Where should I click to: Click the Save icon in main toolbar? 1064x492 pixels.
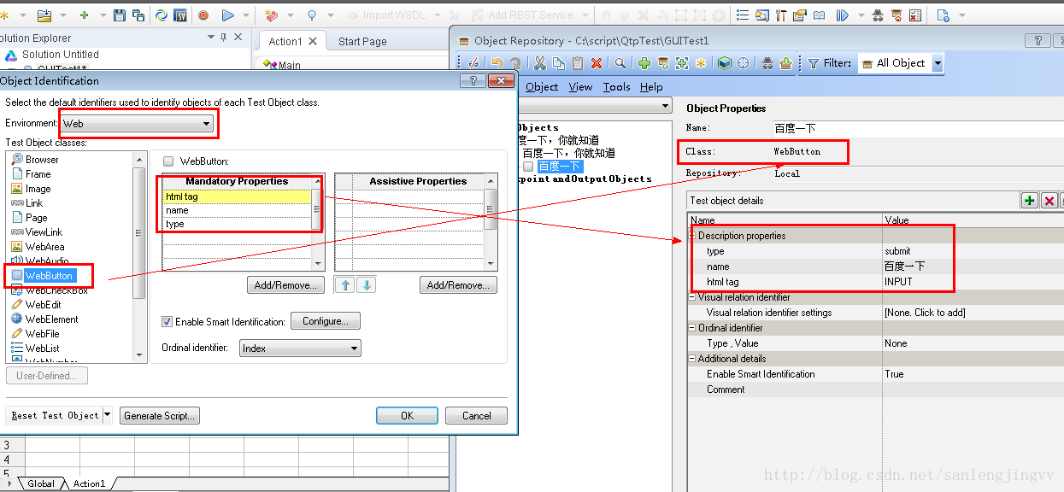point(119,15)
